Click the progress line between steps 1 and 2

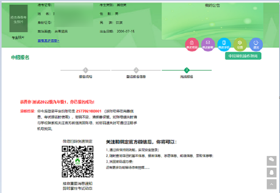pos(111,70)
